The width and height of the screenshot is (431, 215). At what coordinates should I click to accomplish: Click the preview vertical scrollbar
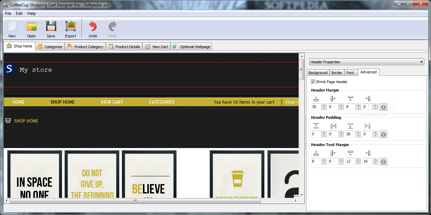click(302, 125)
